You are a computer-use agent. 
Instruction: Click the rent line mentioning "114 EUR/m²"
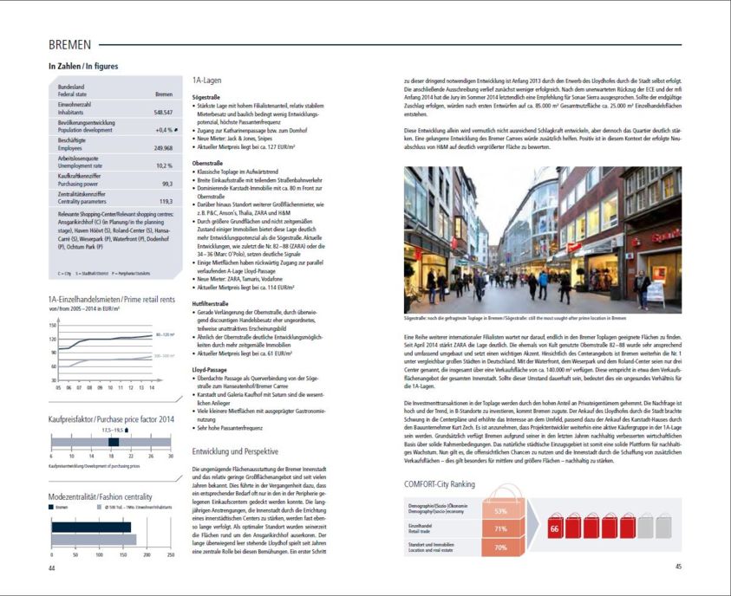[244, 288]
